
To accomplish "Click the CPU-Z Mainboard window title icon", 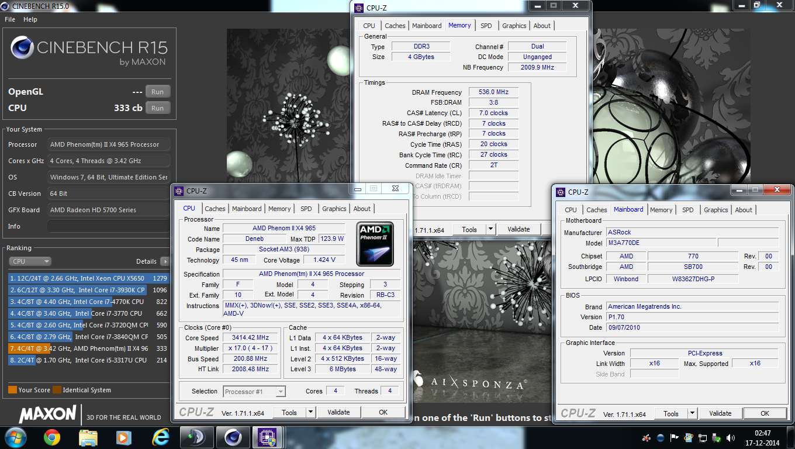I will [561, 192].
